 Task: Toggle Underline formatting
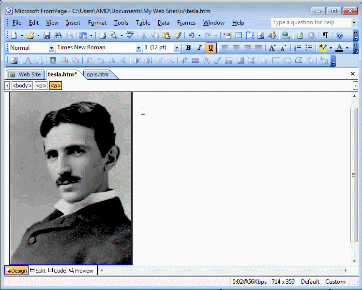[211, 48]
